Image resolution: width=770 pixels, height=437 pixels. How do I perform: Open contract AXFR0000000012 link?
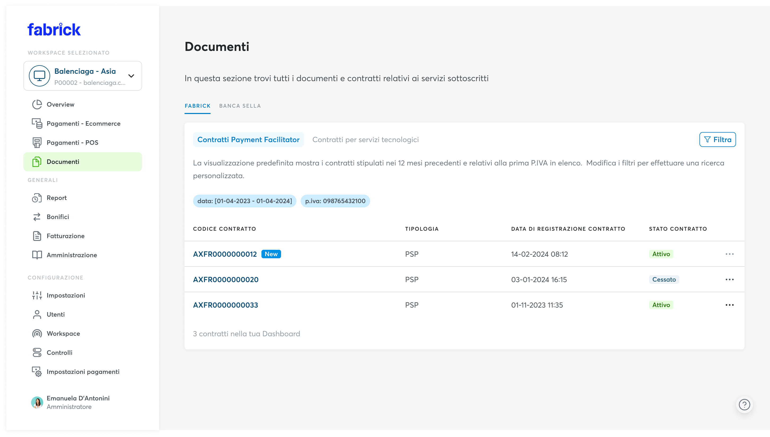225,254
